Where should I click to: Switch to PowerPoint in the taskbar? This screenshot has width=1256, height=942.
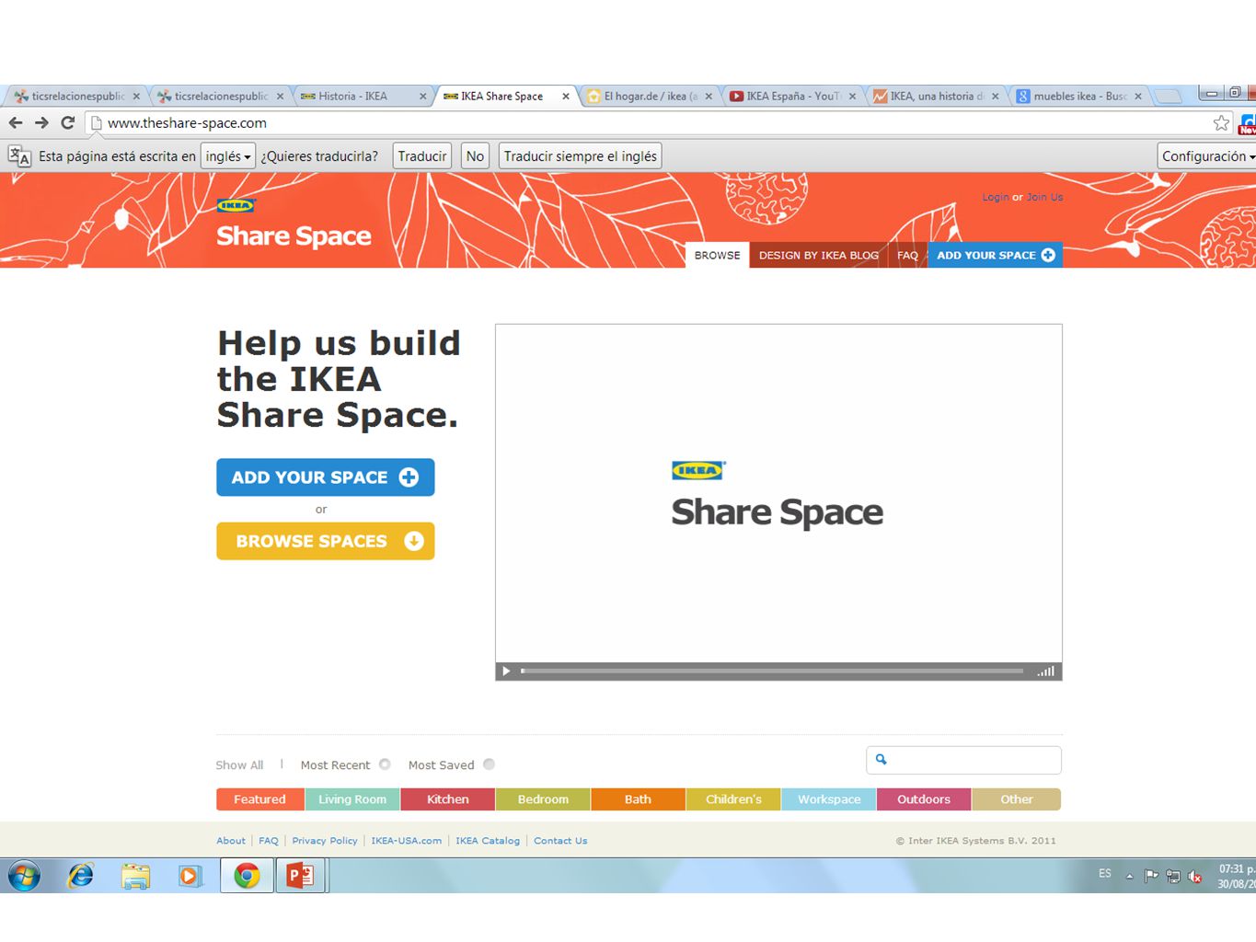[301, 876]
